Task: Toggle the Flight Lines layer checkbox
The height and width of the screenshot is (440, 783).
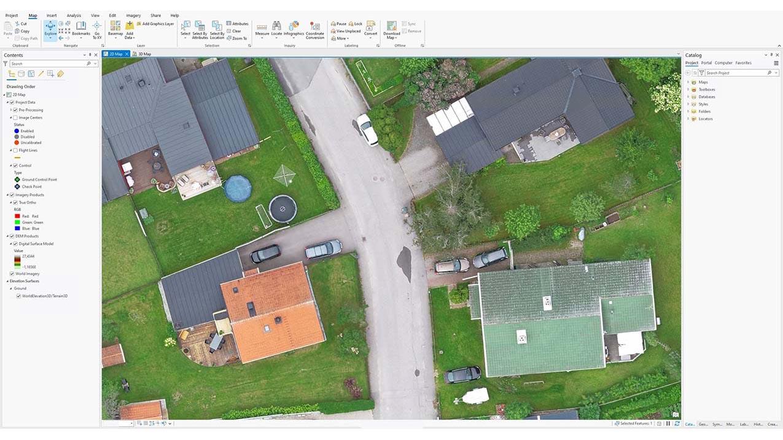Action: click(x=15, y=150)
